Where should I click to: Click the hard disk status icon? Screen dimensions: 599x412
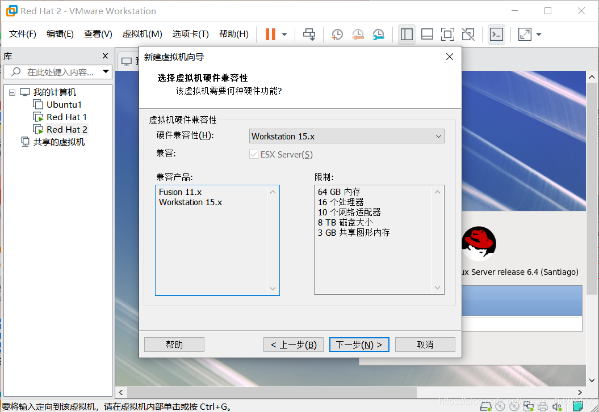[486, 407]
